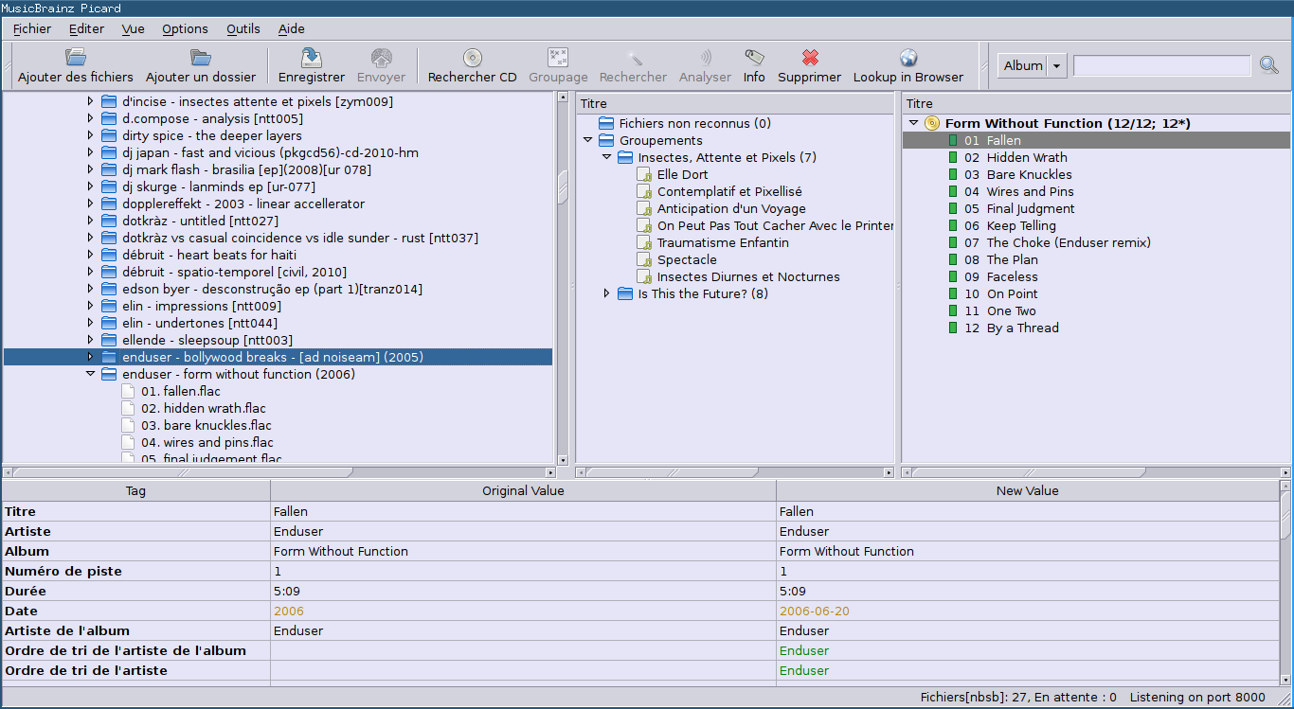The width and height of the screenshot is (1294, 709).
Task: Open the Album search type dropdown
Action: 1033,65
